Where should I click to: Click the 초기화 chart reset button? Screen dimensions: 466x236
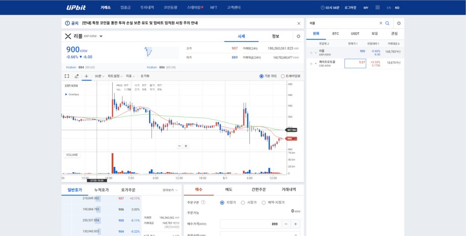tap(145, 76)
